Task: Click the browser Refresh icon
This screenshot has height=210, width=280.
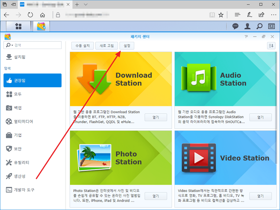Action: (x=30, y=15)
